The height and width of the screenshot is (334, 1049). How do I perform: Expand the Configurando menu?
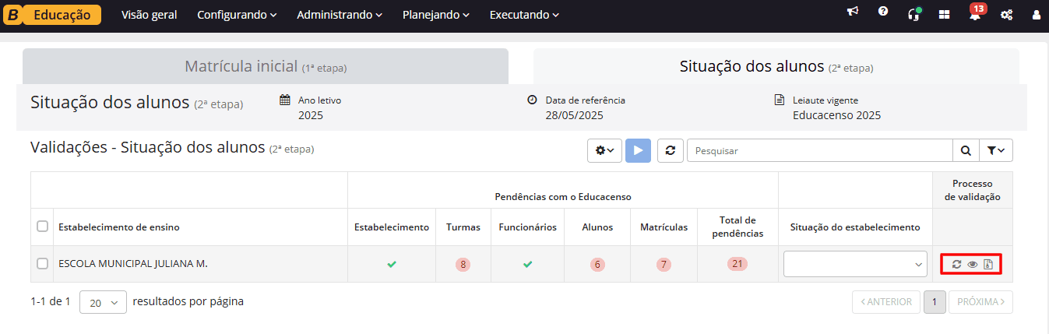(x=237, y=15)
